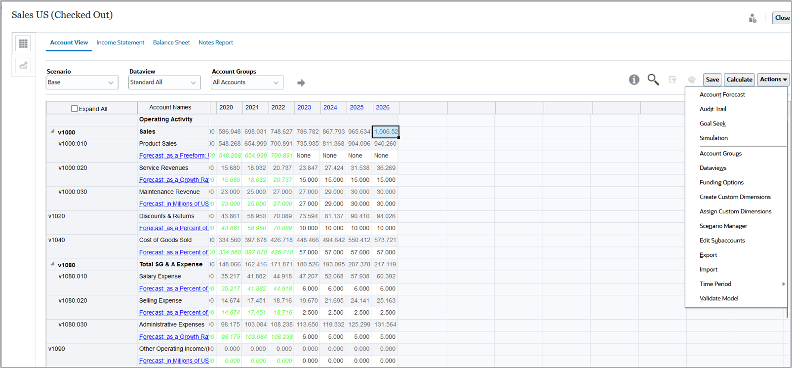Collapse the v1000 Sales row
Image resolution: width=792 pixels, height=368 pixels.
click(x=52, y=131)
